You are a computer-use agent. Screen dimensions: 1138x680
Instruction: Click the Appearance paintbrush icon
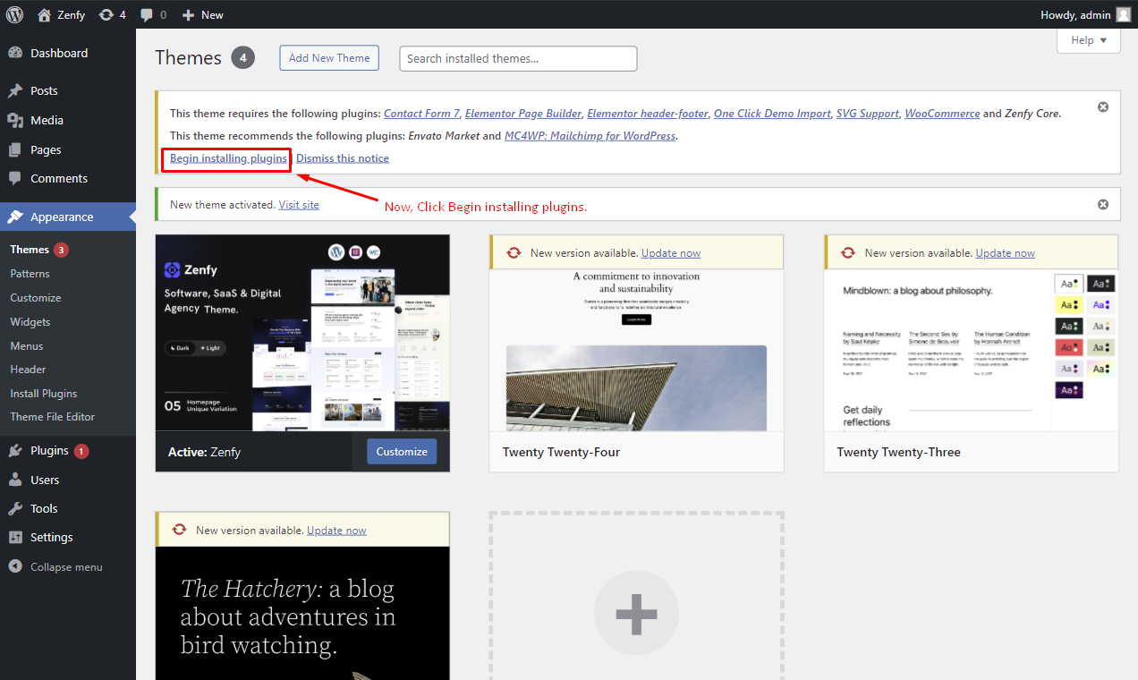pos(15,217)
